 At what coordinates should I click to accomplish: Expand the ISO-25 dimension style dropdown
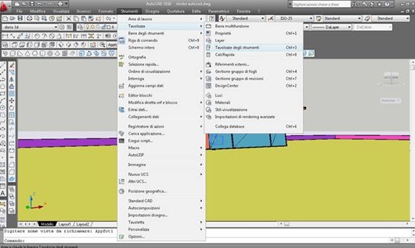click(294, 18)
